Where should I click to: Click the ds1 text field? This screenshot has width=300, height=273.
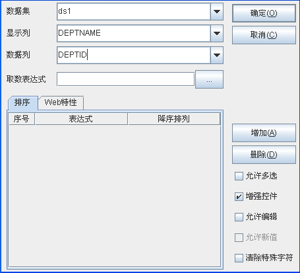134,12
